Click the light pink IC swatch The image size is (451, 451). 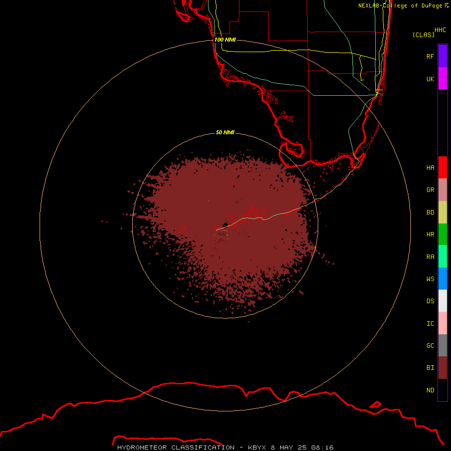click(x=442, y=323)
